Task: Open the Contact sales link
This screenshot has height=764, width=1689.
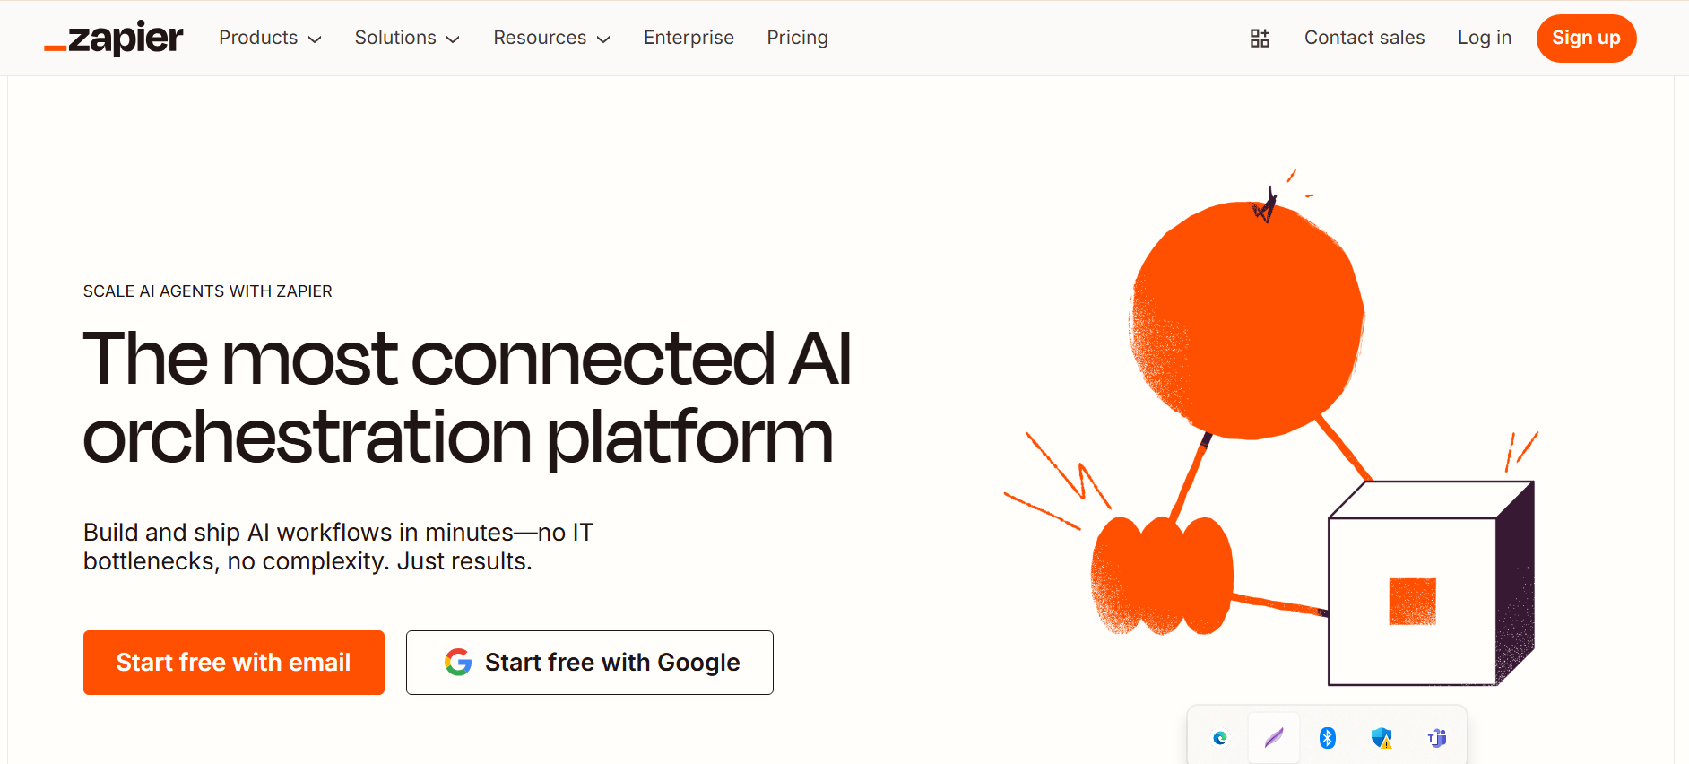Action: click(1364, 38)
